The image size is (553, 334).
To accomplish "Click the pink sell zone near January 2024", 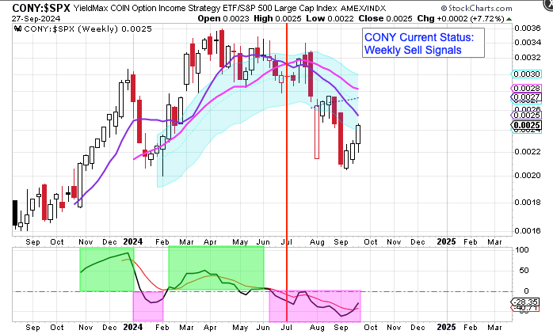I will [147, 306].
